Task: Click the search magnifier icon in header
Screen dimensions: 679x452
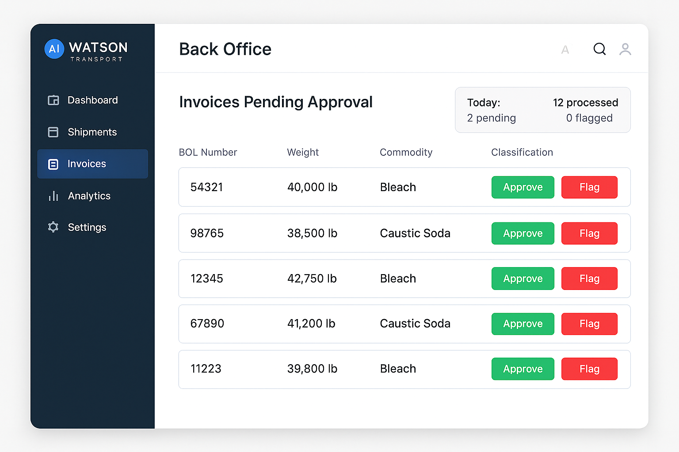Action: click(599, 49)
